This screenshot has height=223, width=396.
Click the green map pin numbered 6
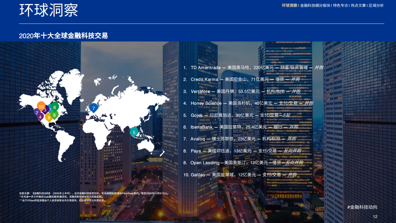[55, 107]
